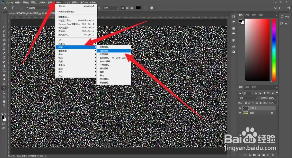Image resolution: width=292 pixels, height=158 pixels.
Task: Open the Search icon in options bar
Action: [x=276, y=8]
